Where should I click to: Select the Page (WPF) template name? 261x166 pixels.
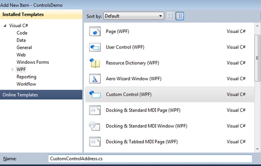pyautogui.click(x=118, y=31)
